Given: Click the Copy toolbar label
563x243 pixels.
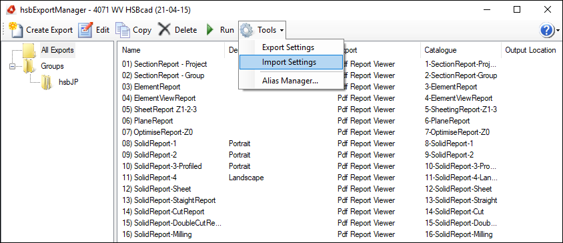Looking at the screenshot, I should 142,31.
